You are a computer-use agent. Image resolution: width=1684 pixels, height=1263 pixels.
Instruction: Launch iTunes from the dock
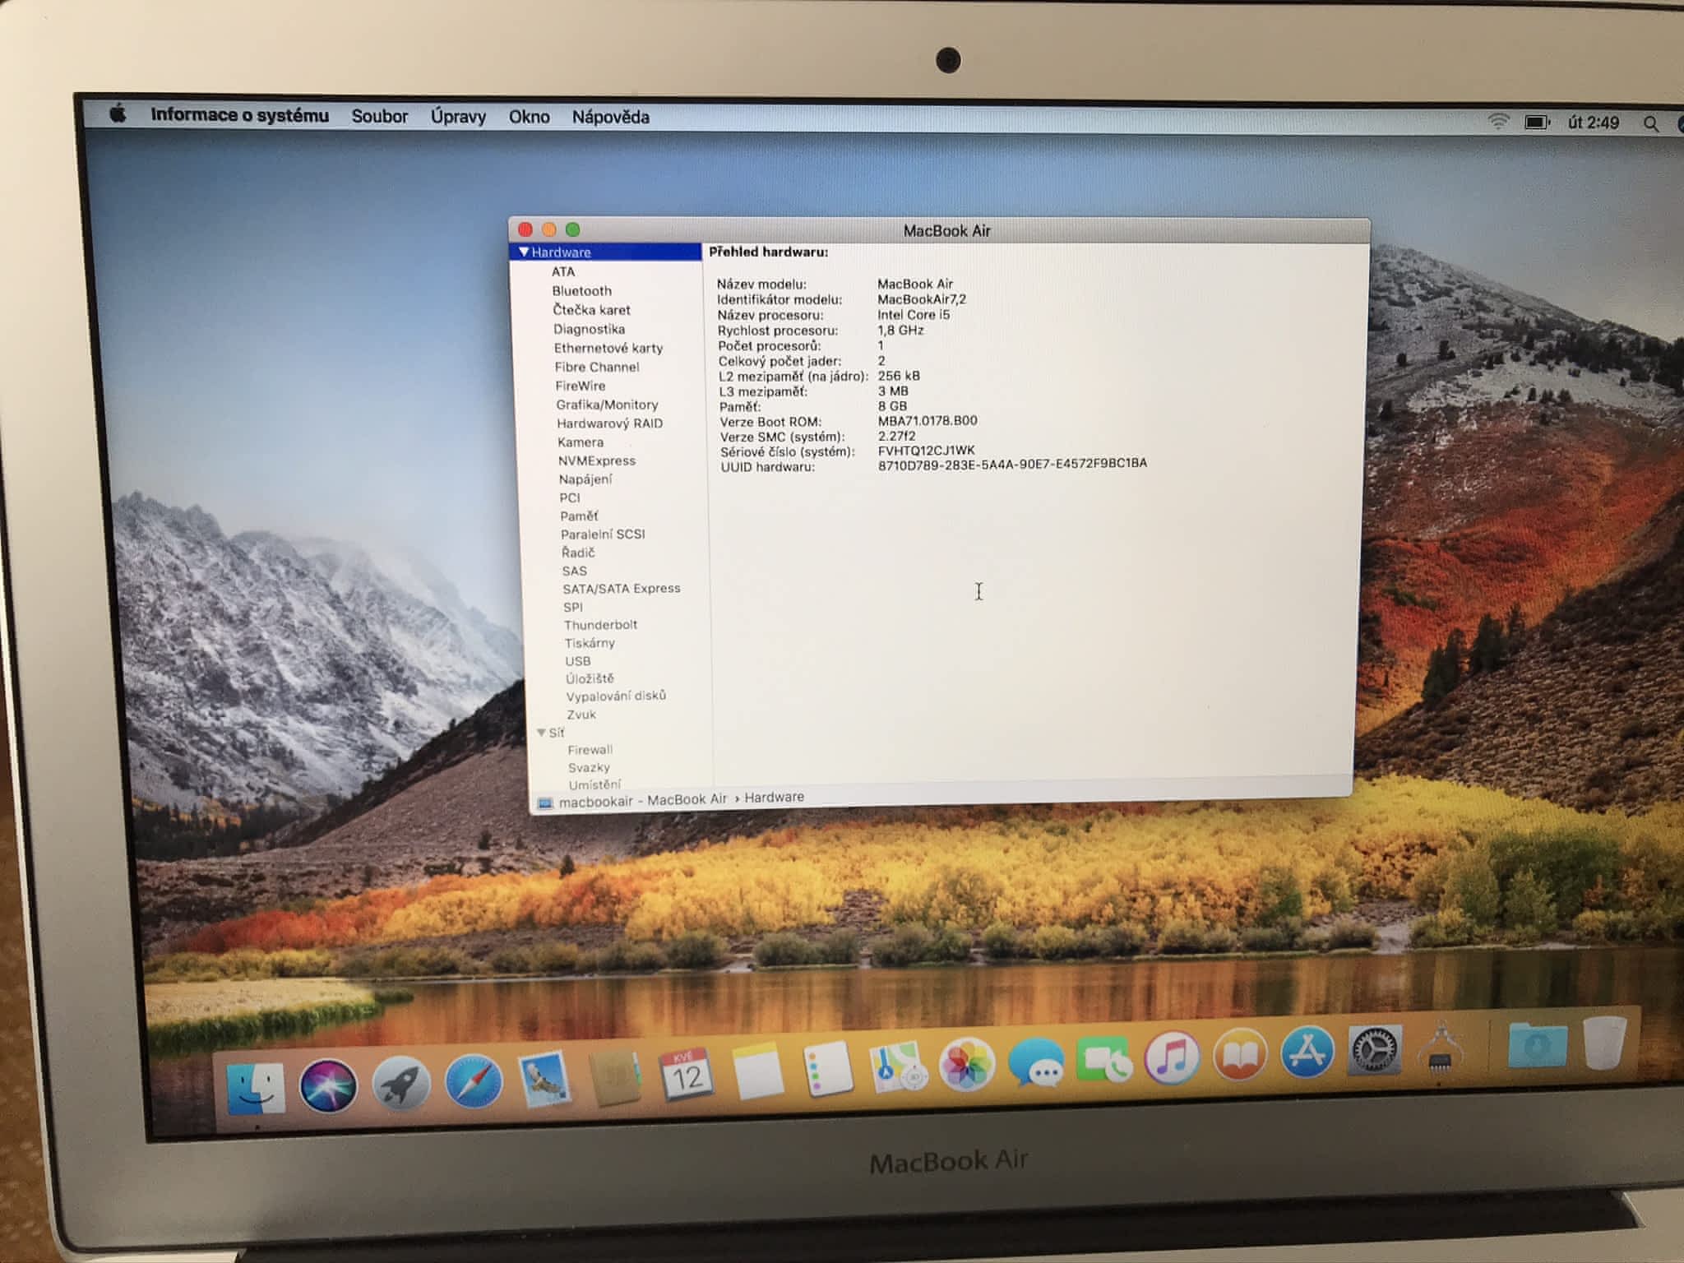1172,1057
